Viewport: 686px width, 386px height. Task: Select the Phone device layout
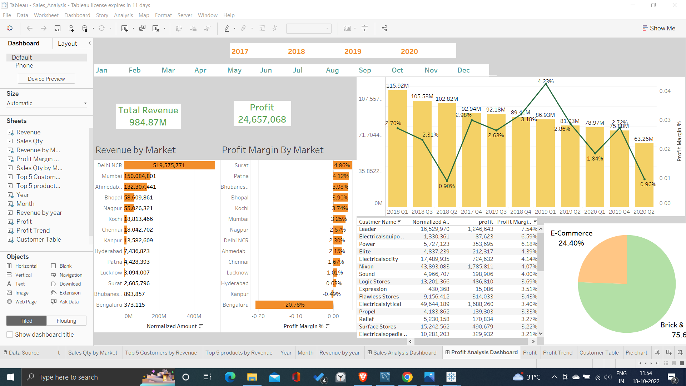pyautogui.click(x=24, y=65)
